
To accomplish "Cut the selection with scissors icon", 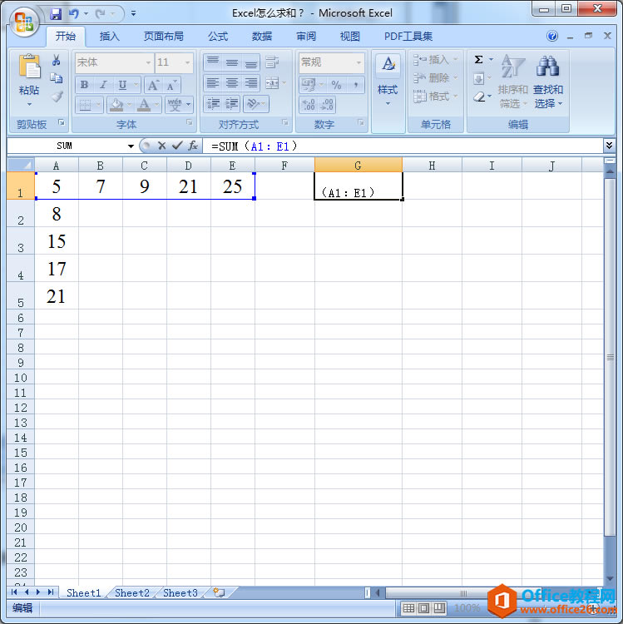I will click(57, 61).
